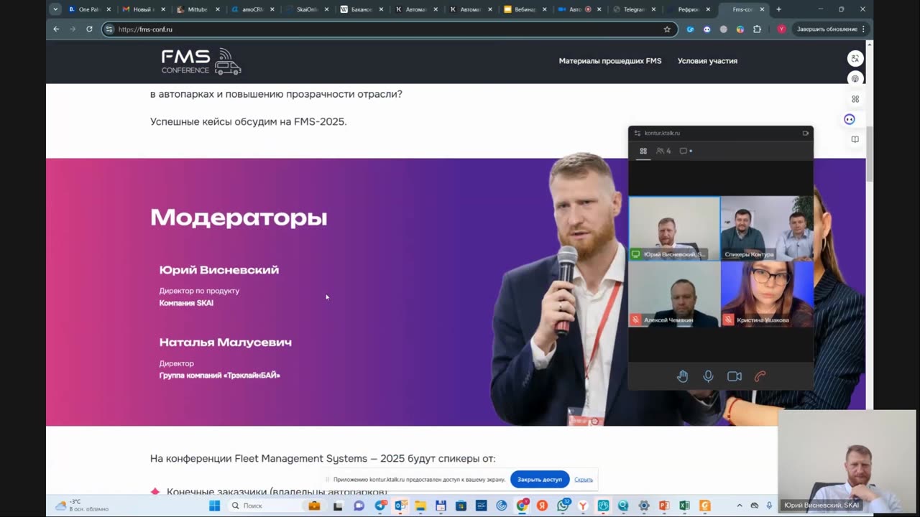920x517 pixels.
Task: Open the browser extensions puzzle icon
Action: 757,29
